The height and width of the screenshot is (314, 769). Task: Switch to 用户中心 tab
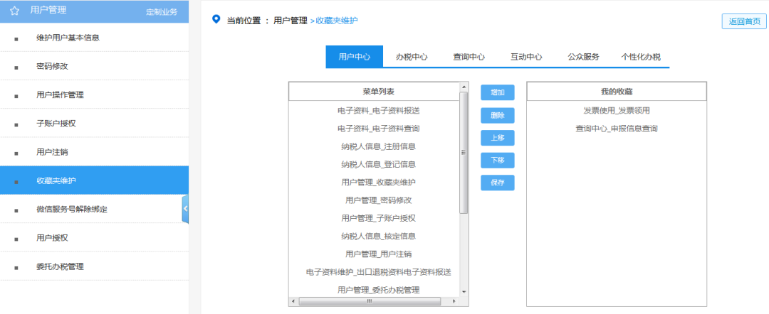(354, 57)
